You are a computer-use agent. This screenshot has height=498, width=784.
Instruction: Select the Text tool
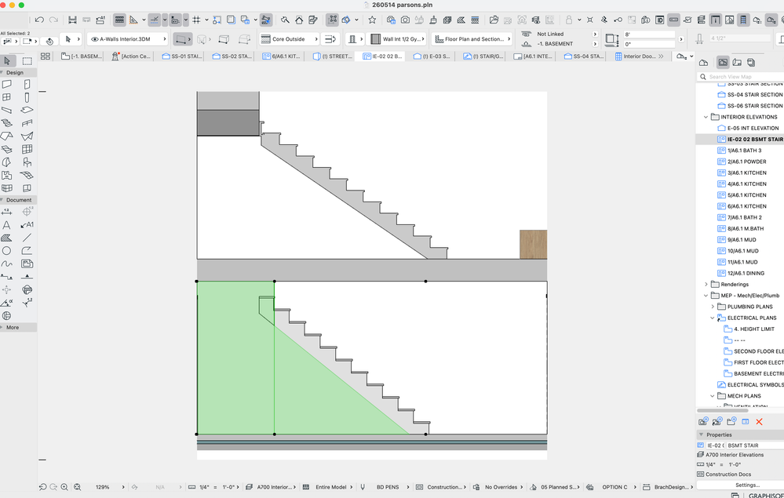(x=7, y=225)
